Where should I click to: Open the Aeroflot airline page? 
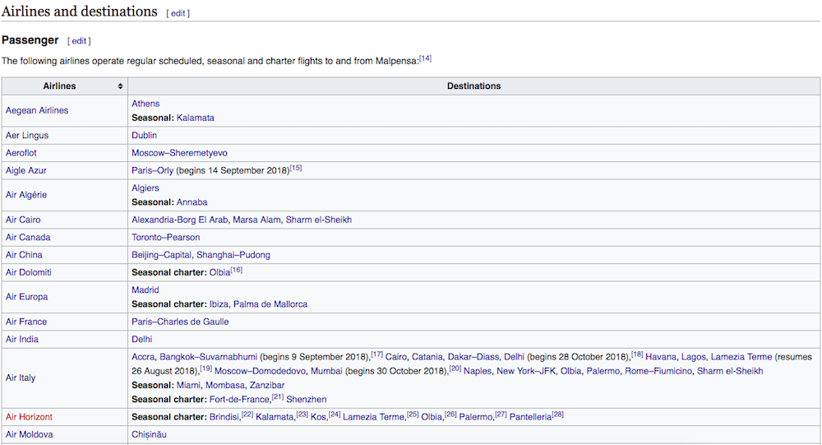click(21, 153)
